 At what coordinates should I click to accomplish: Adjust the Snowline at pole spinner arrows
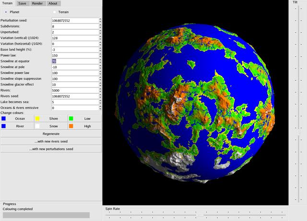[x=100, y=67]
